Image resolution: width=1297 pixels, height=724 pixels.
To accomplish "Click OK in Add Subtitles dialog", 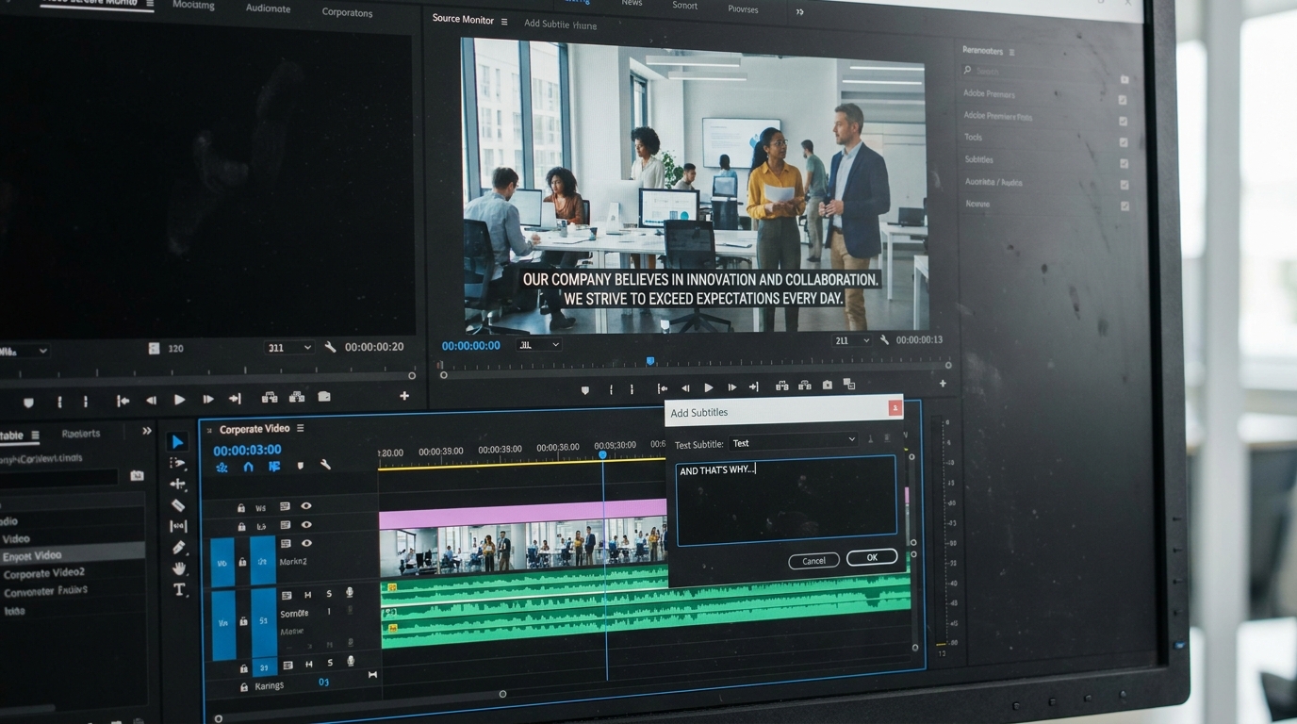I will 871,557.
